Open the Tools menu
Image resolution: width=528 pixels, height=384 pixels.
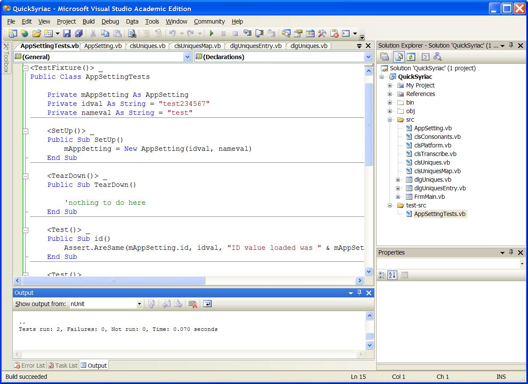[152, 21]
